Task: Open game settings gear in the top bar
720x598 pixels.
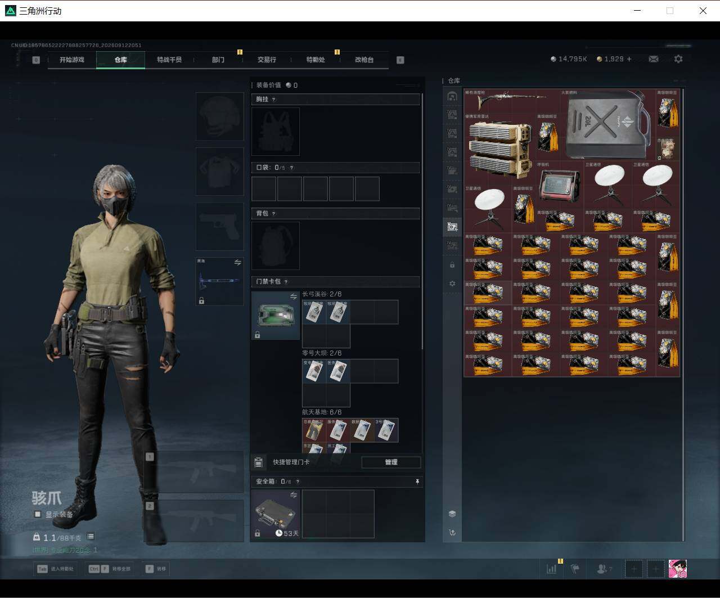Action: tap(678, 59)
